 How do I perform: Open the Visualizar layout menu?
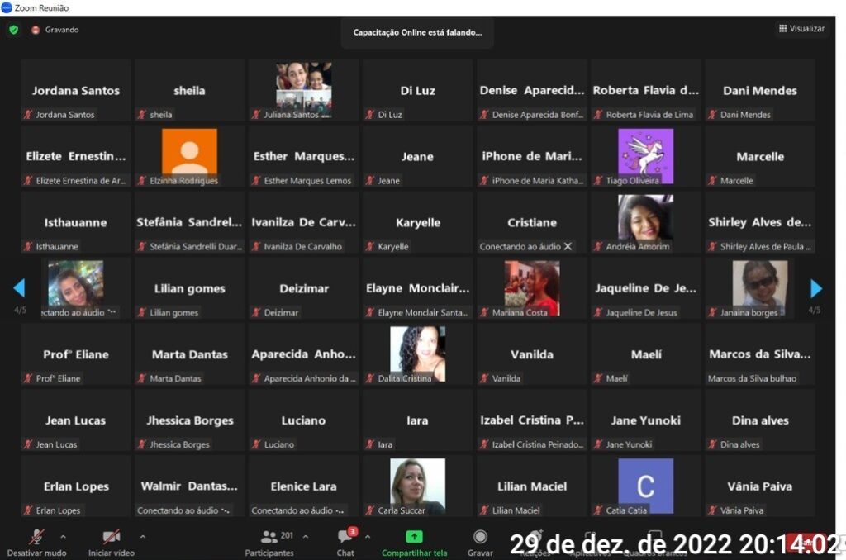pyautogui.click(x=801, y=29)
